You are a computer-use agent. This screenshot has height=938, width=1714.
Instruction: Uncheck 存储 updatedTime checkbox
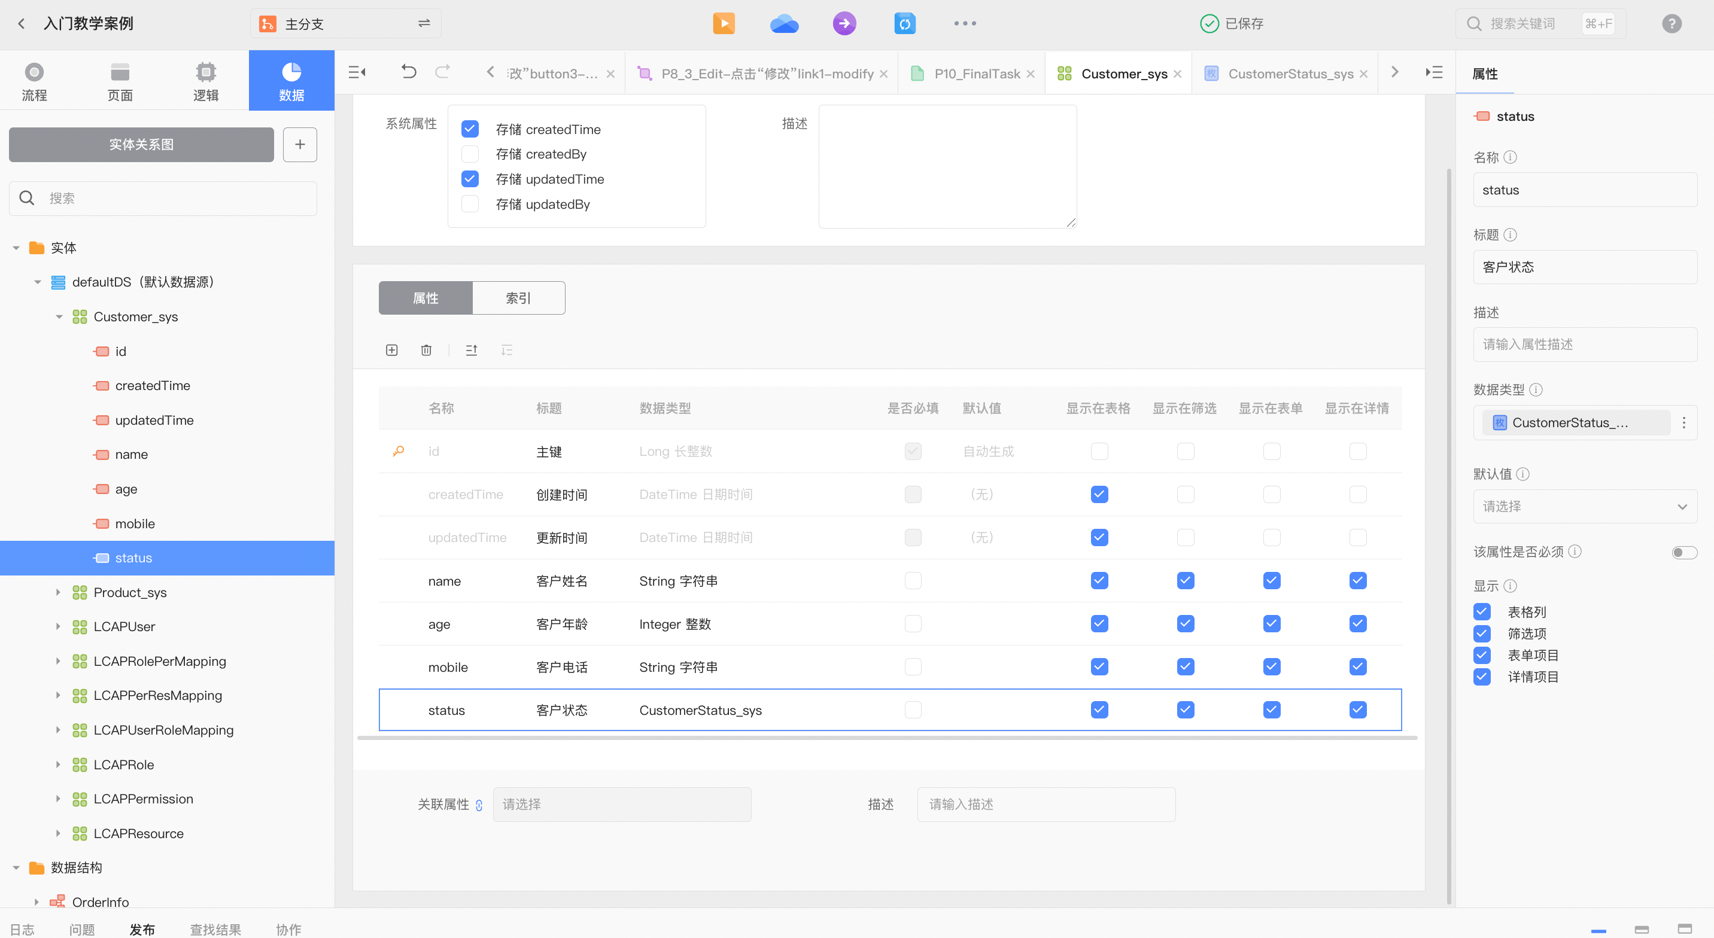point(470,178)
